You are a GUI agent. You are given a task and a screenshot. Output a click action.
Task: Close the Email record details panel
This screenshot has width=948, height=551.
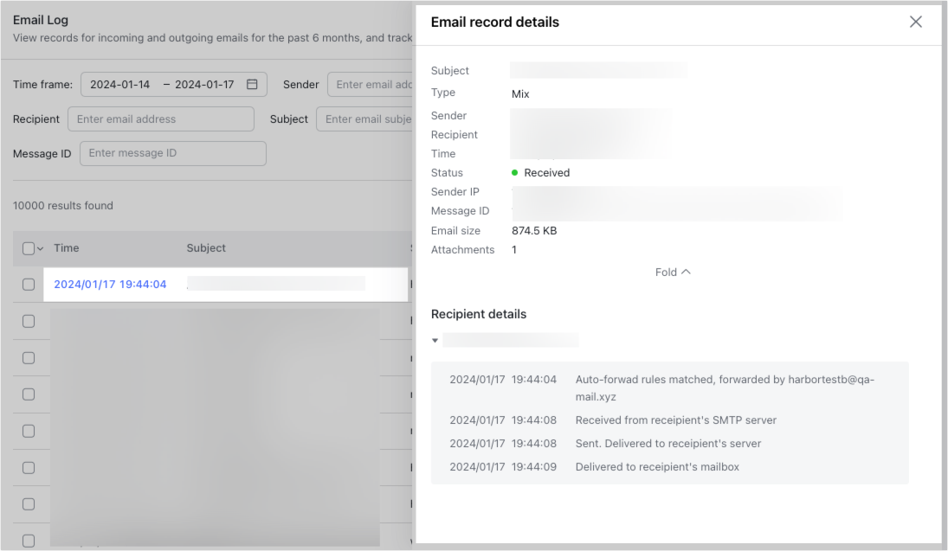[915, 22]
